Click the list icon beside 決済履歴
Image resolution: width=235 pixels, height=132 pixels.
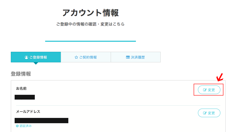(x=128, y=57)
